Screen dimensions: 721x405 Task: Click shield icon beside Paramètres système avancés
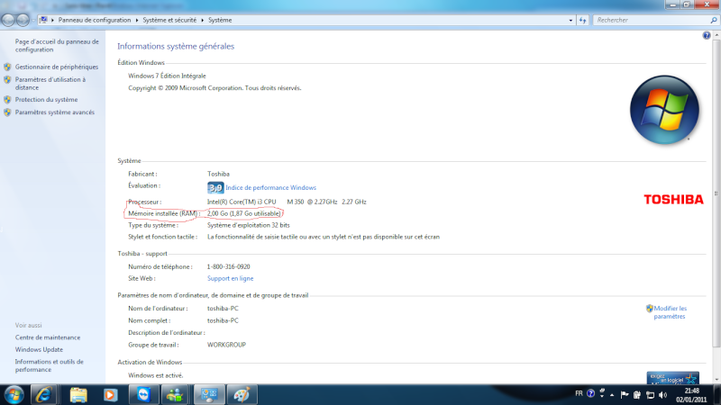[7, 112]
